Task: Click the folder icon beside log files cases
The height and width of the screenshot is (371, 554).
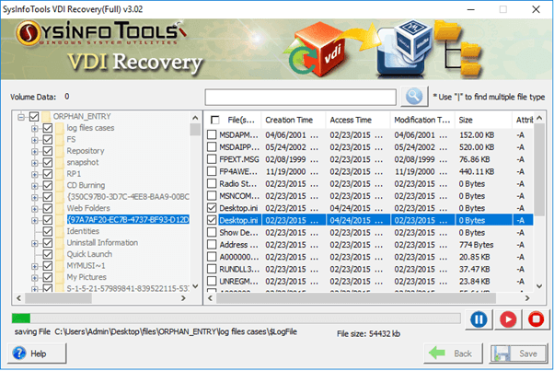Action: tap(60, 128)
